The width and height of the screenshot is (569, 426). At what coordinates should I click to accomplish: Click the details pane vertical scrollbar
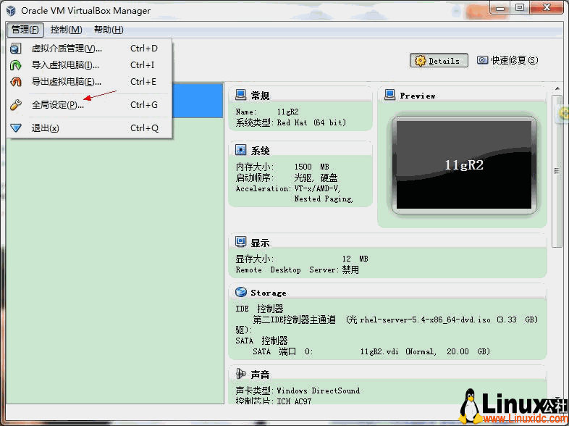pyautogui.click(x=557, y=171)
